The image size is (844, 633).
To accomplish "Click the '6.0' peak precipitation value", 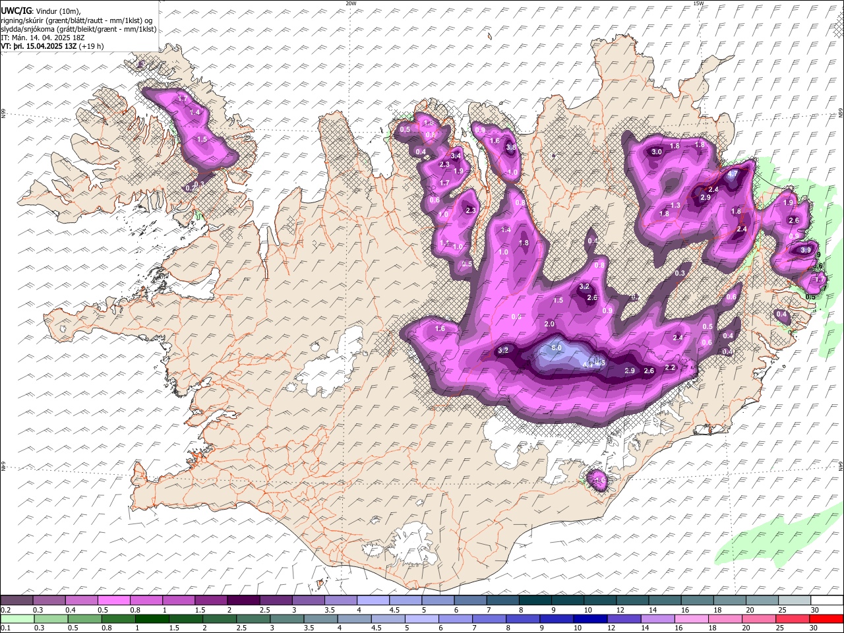I will (556, 347).
